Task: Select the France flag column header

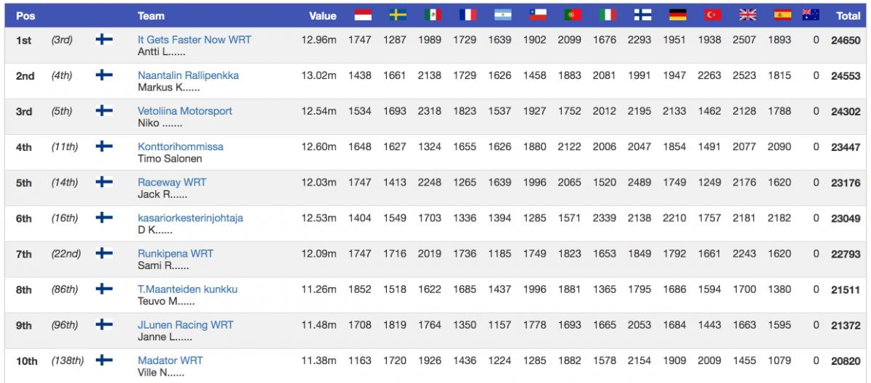Action: click(467, 15)
